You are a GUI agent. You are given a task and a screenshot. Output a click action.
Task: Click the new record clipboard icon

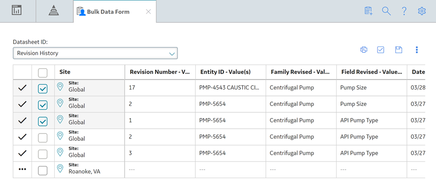369,11
